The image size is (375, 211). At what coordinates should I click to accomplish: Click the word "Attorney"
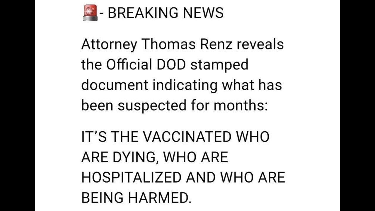coord(109,45)
